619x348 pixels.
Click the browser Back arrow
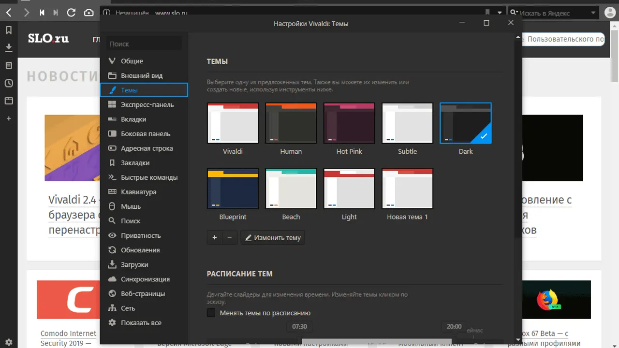point(9,13)
